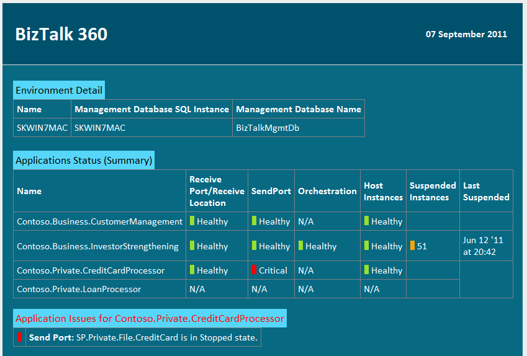Click green Host Instances icon for CreditCardProcessor
Image resolution: width=527 pixels, height=356 pixels.
tap(366, 270)
